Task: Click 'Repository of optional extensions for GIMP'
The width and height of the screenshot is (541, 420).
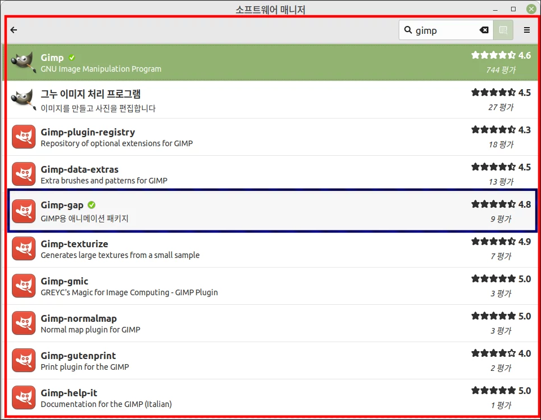Action: tap(117, 143)
